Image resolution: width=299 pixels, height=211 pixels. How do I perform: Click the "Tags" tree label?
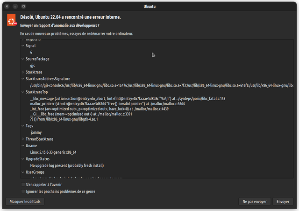point(29,126)
